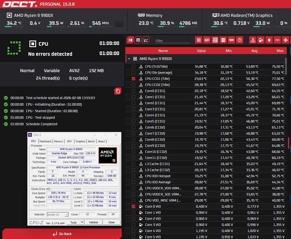Open the About tab in CPU-Z
The width and height of the screenshot is (291, 239).
(x=101, y=141)
